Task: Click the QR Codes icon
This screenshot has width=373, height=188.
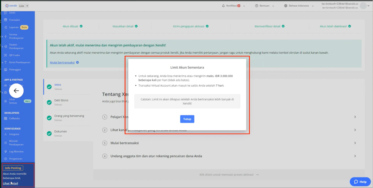Action: (x=6, y=55)
